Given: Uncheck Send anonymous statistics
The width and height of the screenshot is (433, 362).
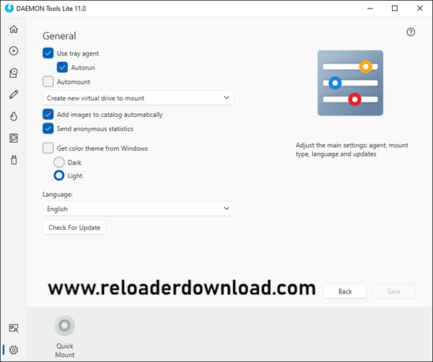Looking at the screenshot, I should coord(48,128).
